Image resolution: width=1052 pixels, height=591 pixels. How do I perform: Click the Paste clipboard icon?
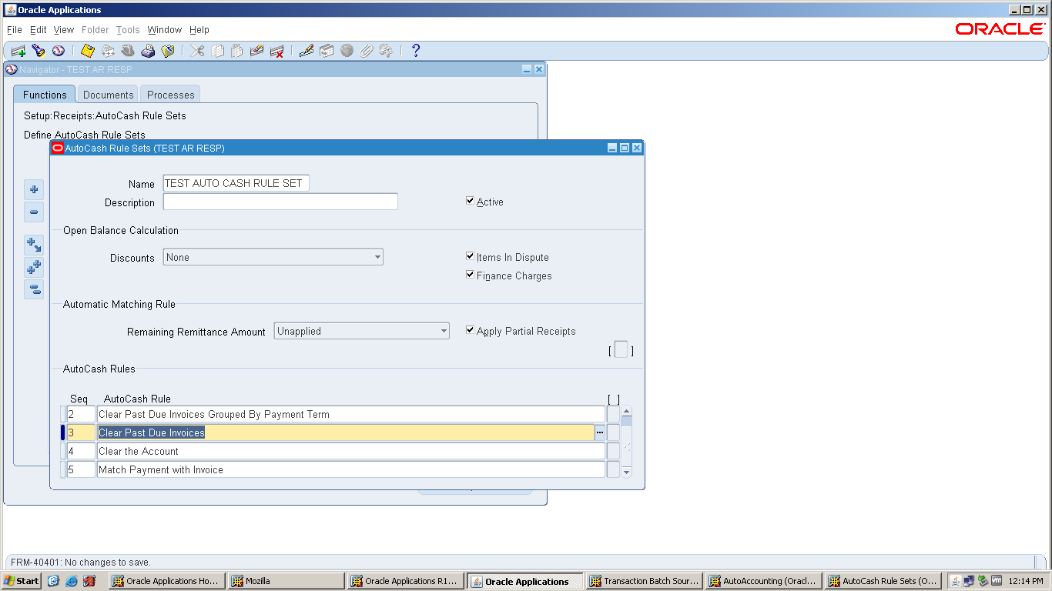[237, 51]
